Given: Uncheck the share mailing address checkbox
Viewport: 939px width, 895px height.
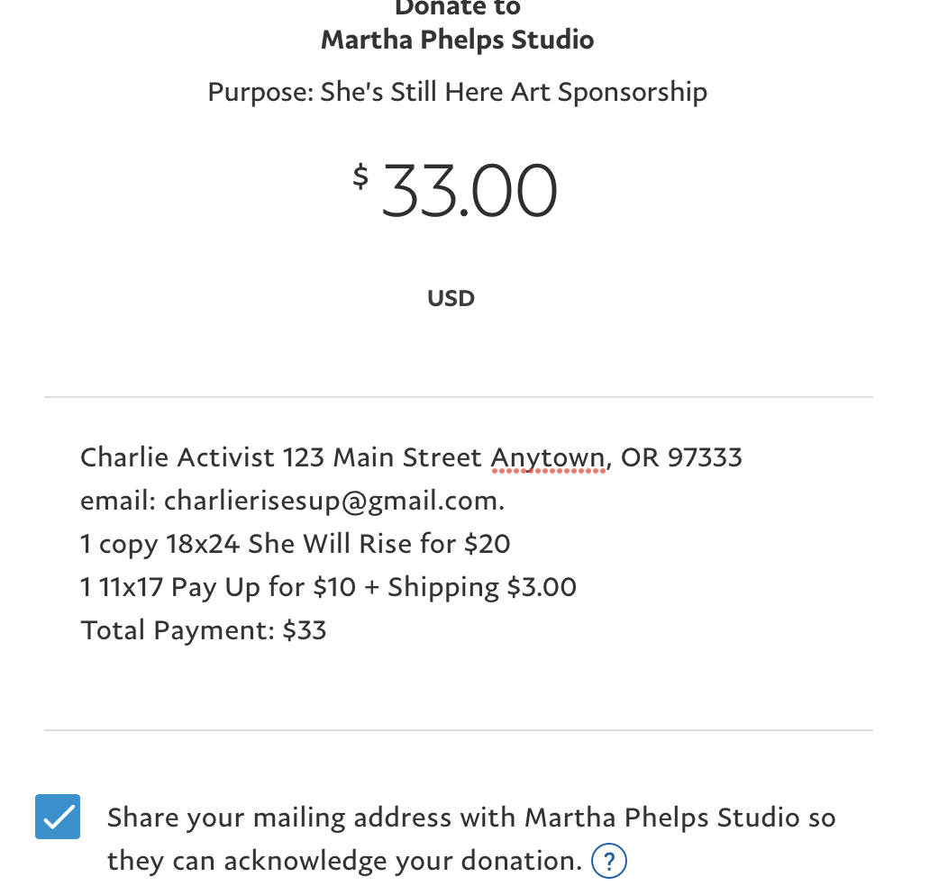Looking at the screenshot, I should point(58,817).
